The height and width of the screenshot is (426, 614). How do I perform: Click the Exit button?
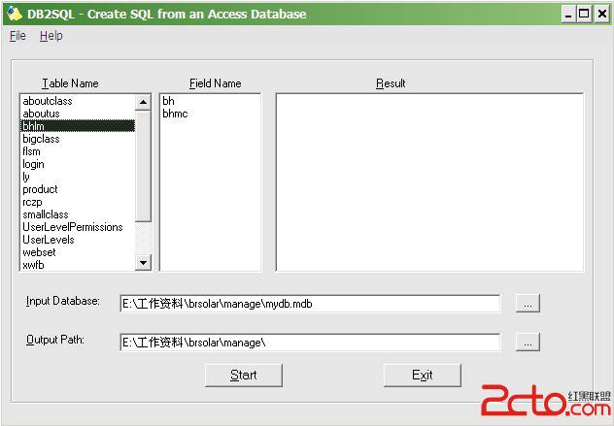pyautogui.click(x=422, y=376)
